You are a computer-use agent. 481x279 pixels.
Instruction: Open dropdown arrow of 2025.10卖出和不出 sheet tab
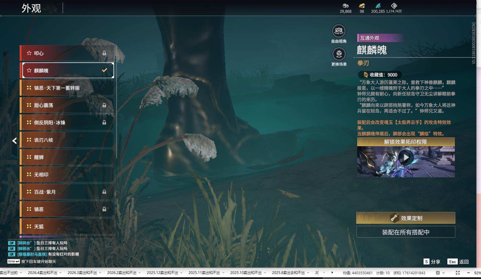click(265, 273)
